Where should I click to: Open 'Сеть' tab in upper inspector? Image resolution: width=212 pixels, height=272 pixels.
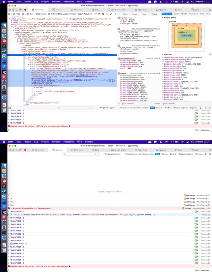click(x=95, y=10)
